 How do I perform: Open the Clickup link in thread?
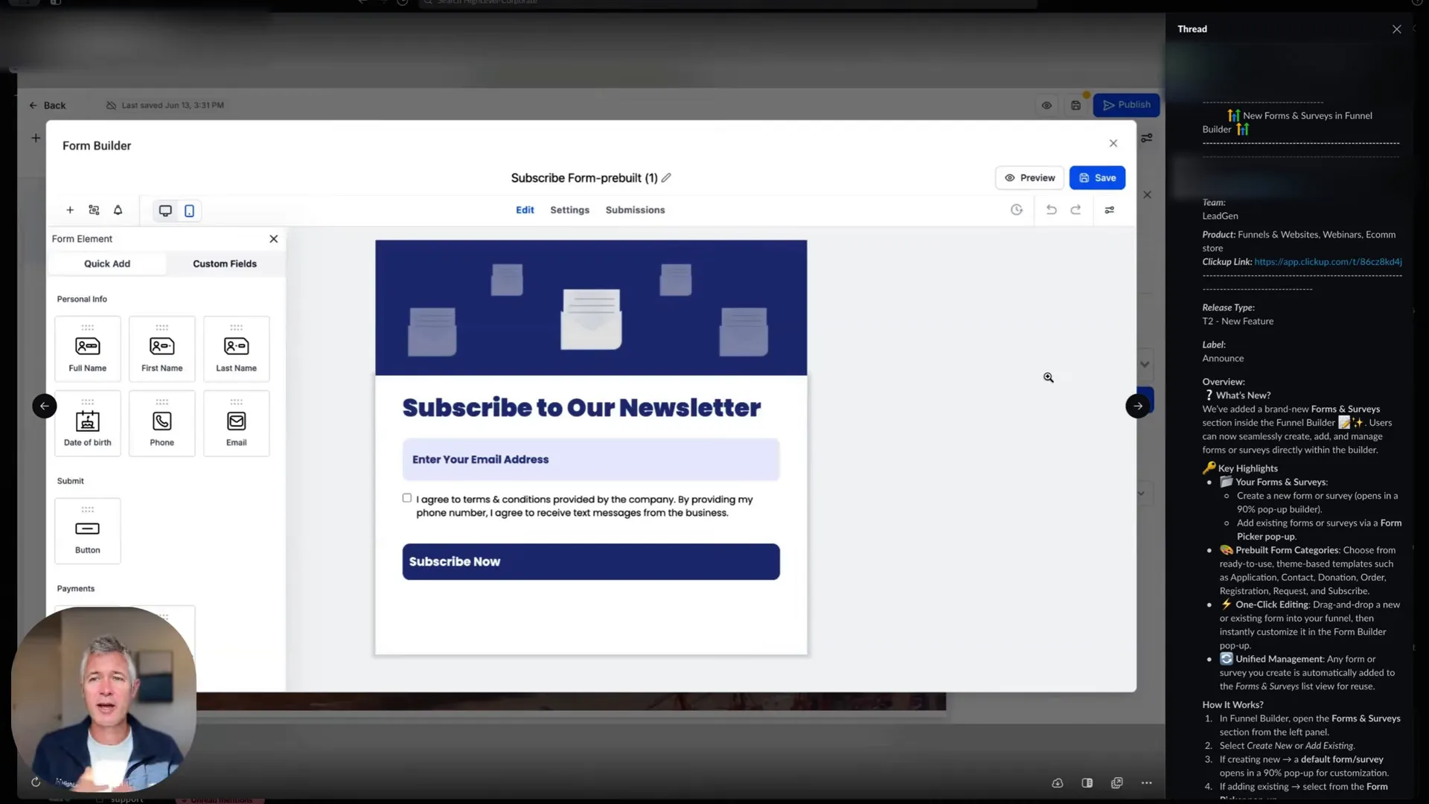tap(1328, 262)
